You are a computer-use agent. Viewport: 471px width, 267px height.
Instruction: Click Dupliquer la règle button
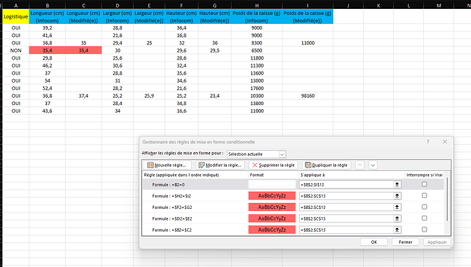(326, 165)
